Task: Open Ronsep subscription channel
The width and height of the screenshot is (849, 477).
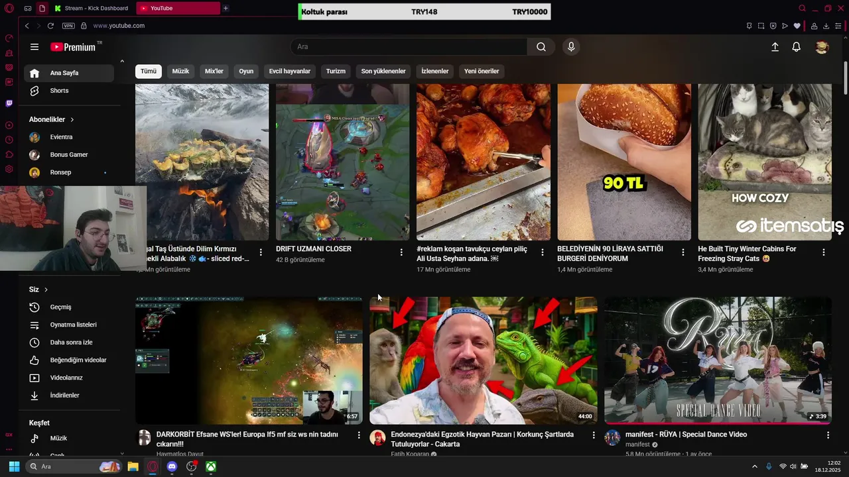Action: 68,173
